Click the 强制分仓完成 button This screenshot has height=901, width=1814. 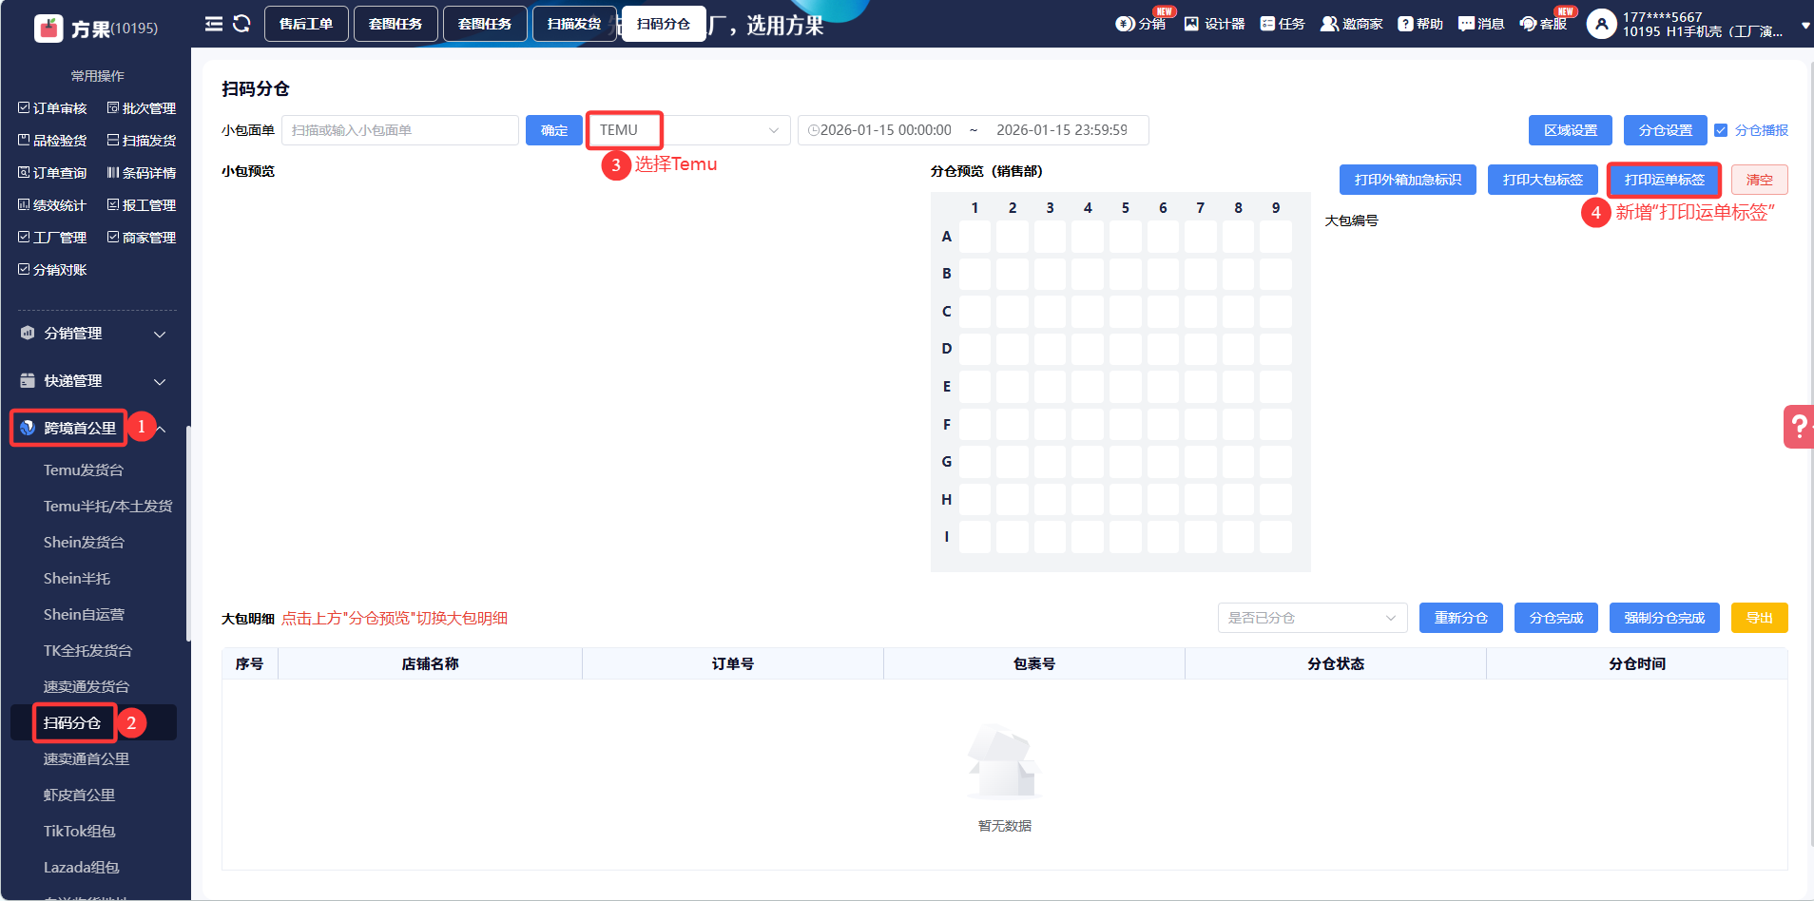[x=1665, y=618]
